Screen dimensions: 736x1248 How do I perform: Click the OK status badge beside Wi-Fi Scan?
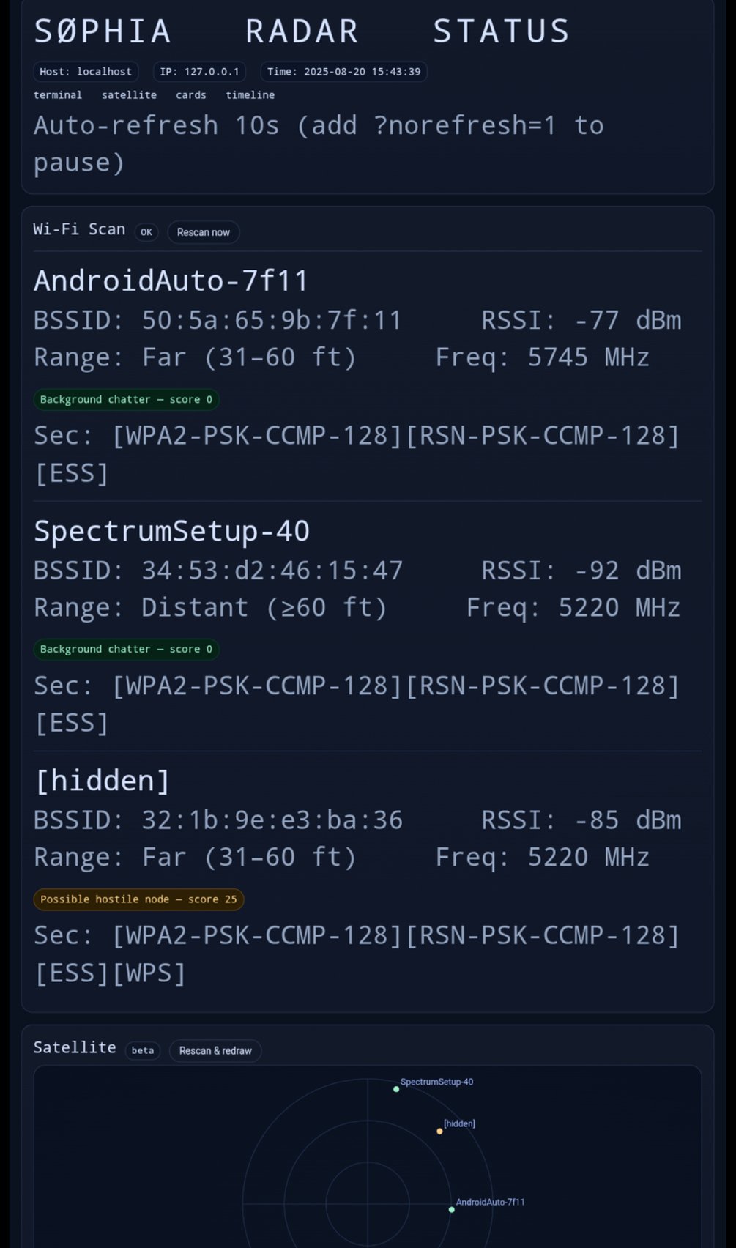[146, 232]
